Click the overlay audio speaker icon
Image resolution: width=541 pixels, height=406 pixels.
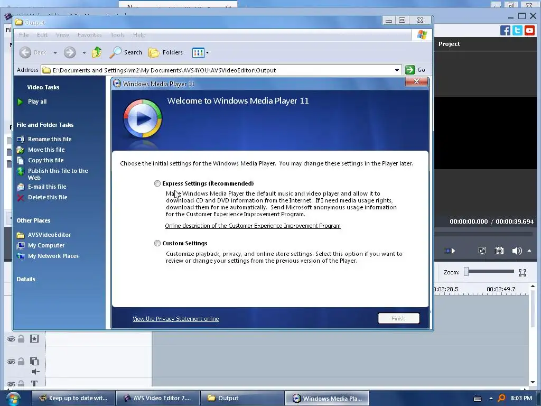[x=35, y=372]
